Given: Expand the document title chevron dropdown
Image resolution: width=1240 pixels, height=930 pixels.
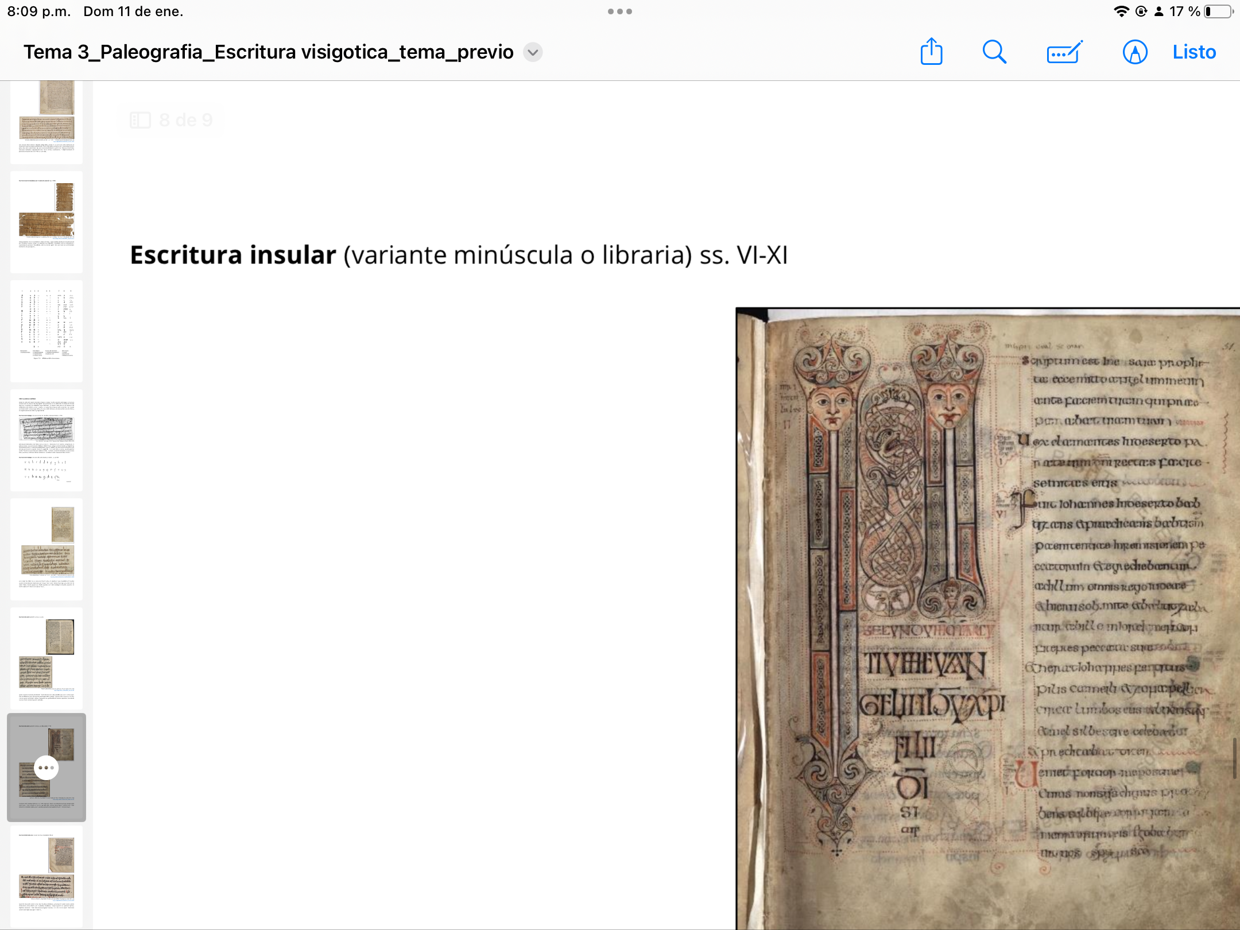Looking at the screenshot, I should (x=533, y=52).
